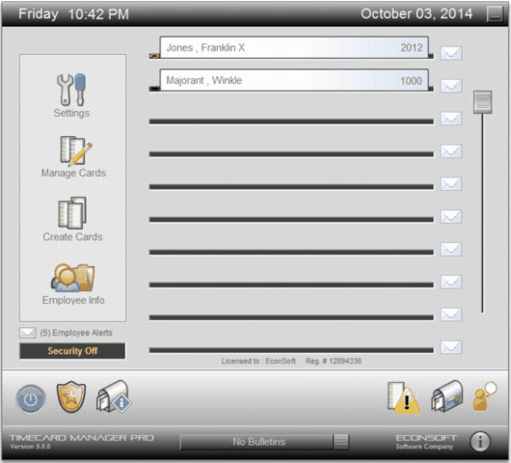Screen dimensions: 511x463
Task: Click the employee speech bubble icon
Action: point(485,396)
